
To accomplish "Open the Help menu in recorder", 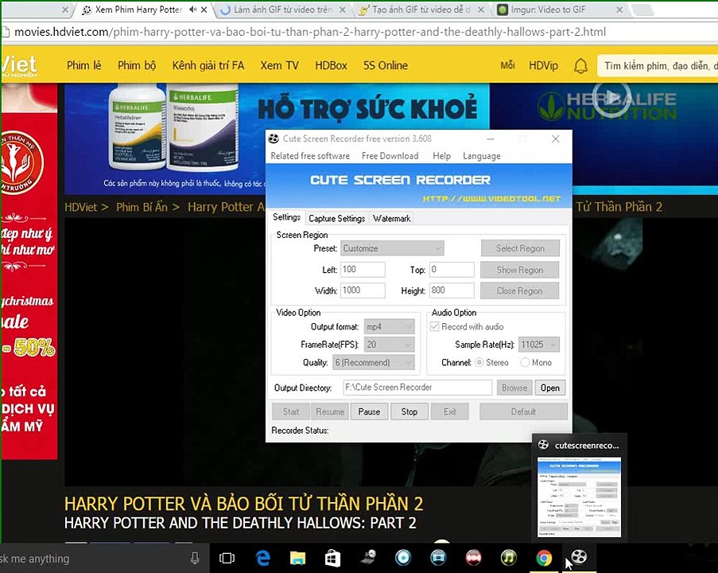I will click(x=441, y=156).
